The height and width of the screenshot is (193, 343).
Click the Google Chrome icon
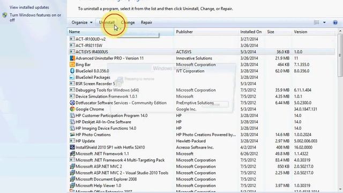click(x=72, y=109)
